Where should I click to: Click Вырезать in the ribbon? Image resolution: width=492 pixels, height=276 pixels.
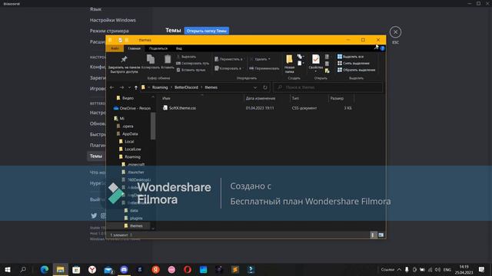click(x=186, y=57)
